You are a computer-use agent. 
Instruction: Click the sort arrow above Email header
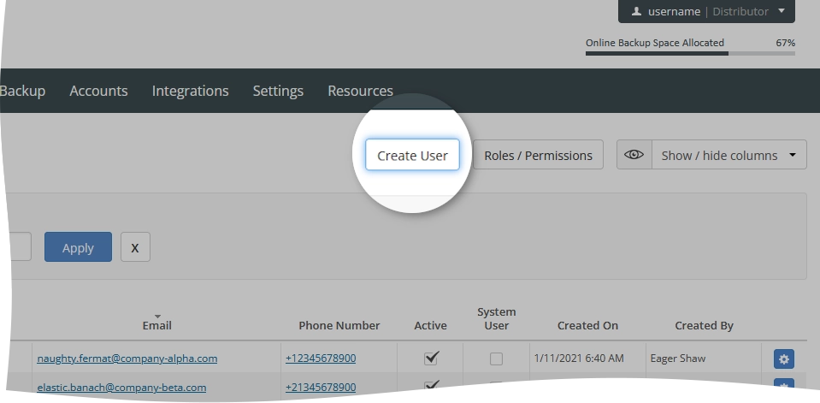click(x=157, y=317)
